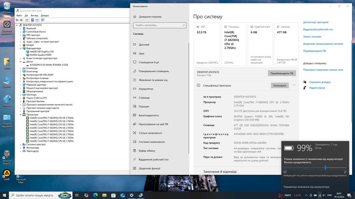Viewport: 355px width, 199px height.
Task: Click the Перейменувати ПК button
Action: point(282,73)
